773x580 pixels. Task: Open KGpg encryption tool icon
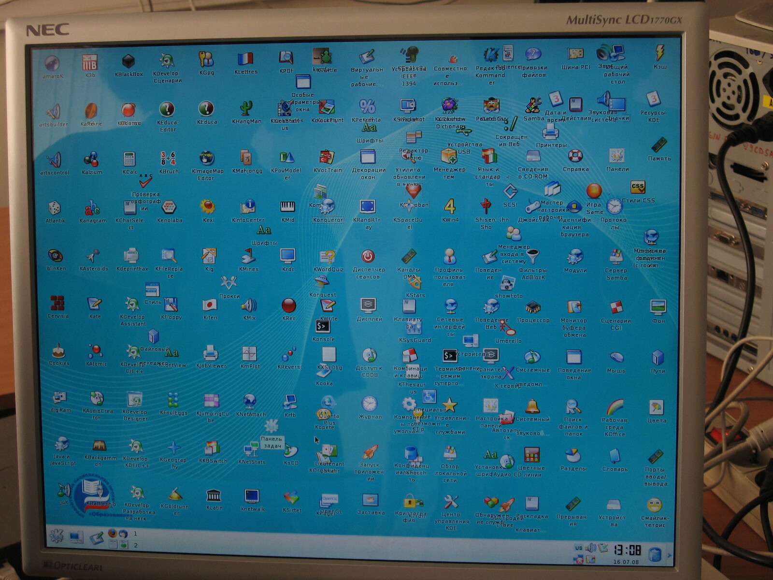click(x=206, y=59)
